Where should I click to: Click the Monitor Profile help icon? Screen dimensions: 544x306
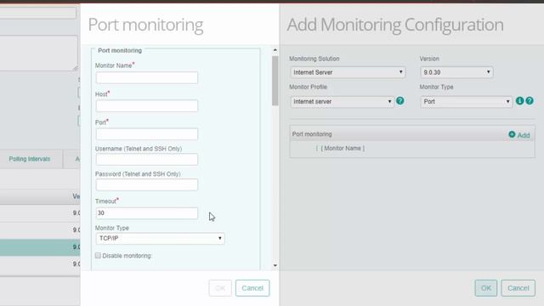(x=400, y=101)
